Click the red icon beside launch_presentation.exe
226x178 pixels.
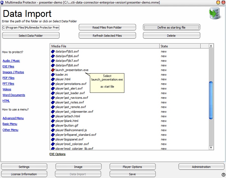(53, 70)
